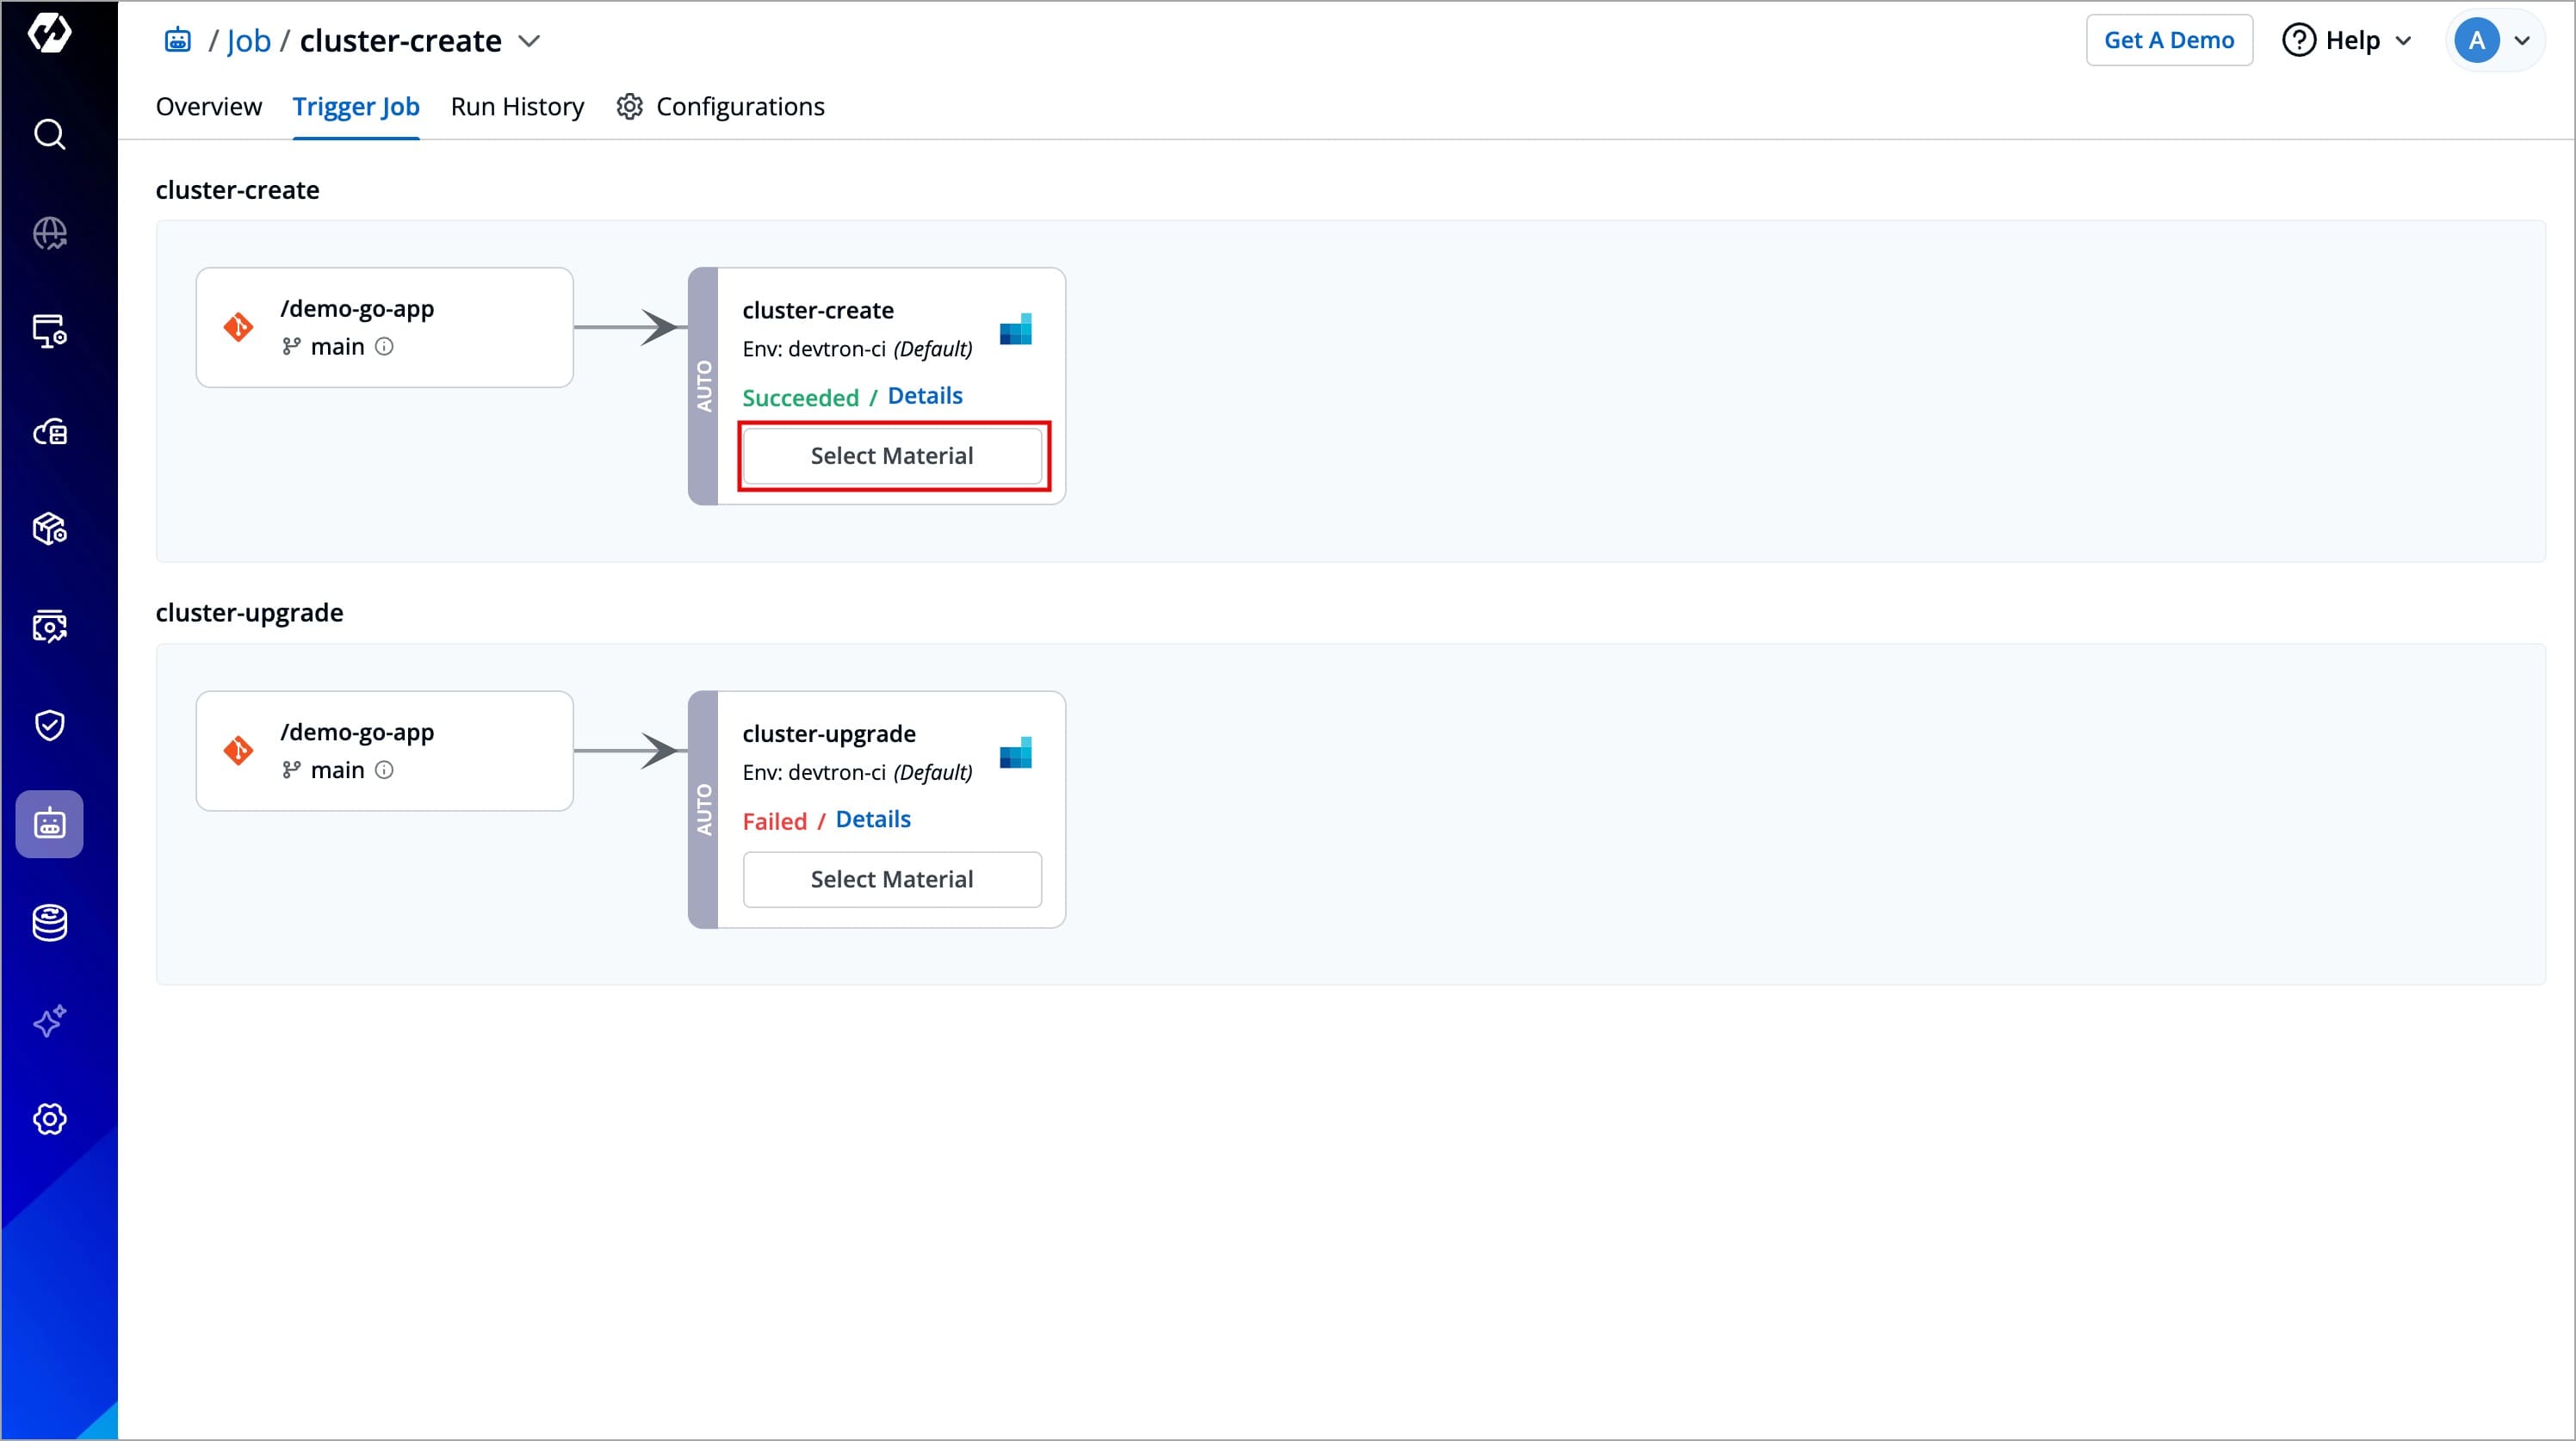Click the Devtron logo at top left
This screenshot has height=1441, width=2576.
click(49, 33)
